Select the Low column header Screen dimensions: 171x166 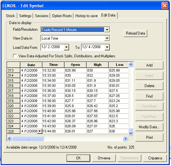[x=118, y=65]
